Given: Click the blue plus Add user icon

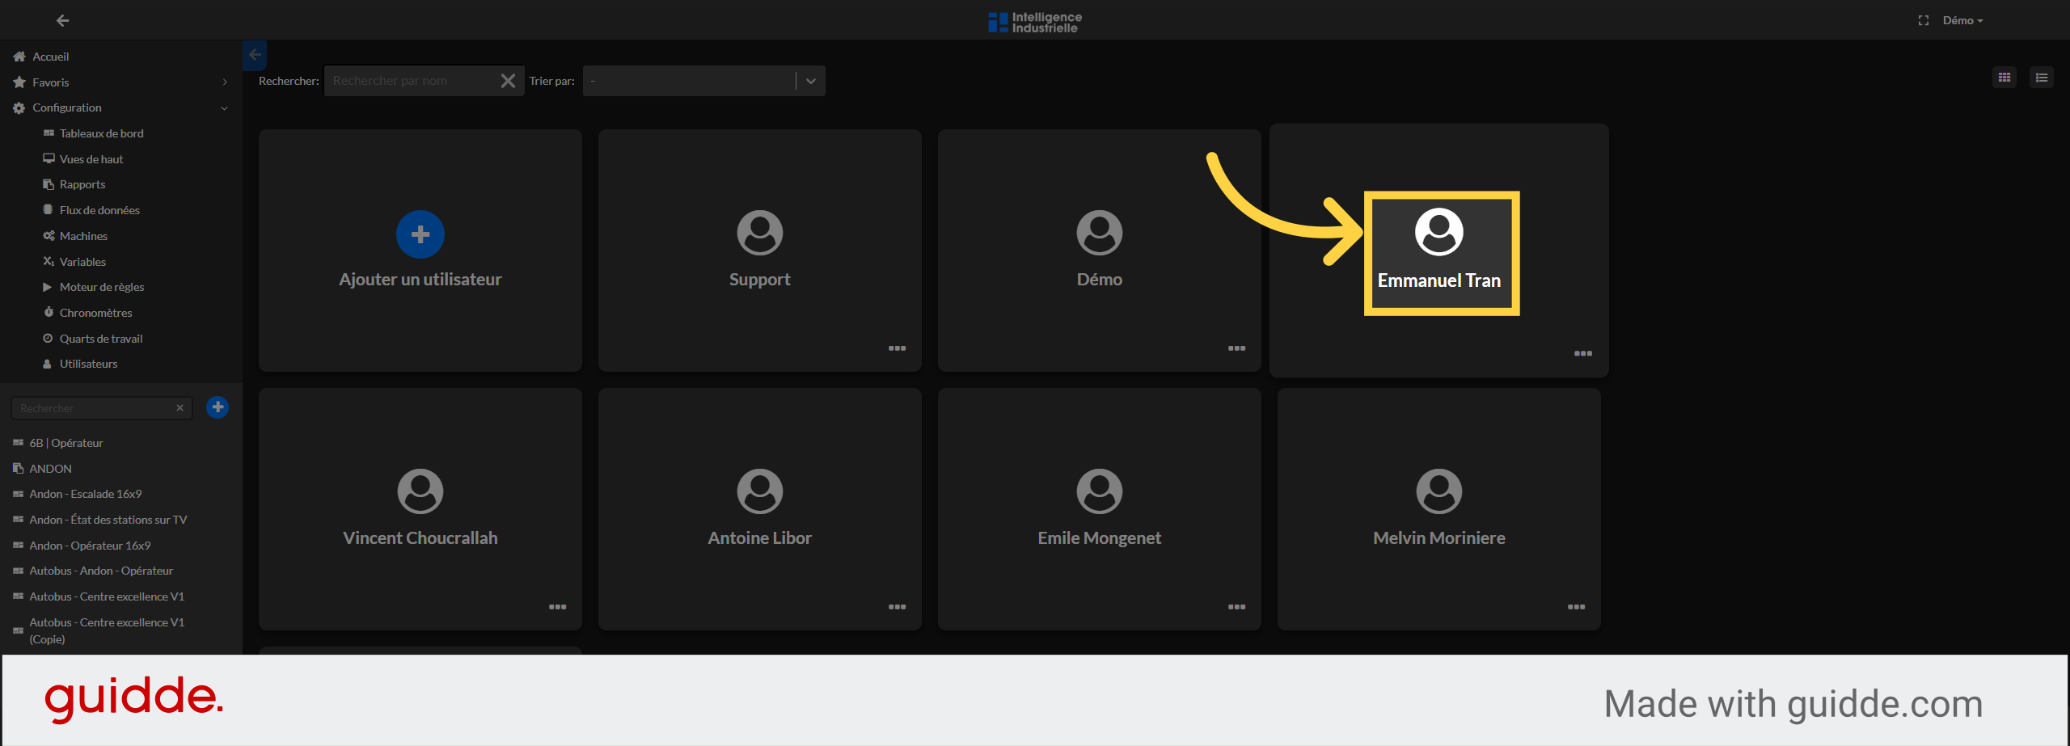Looking at the screenshot, I should coord(420,234).
